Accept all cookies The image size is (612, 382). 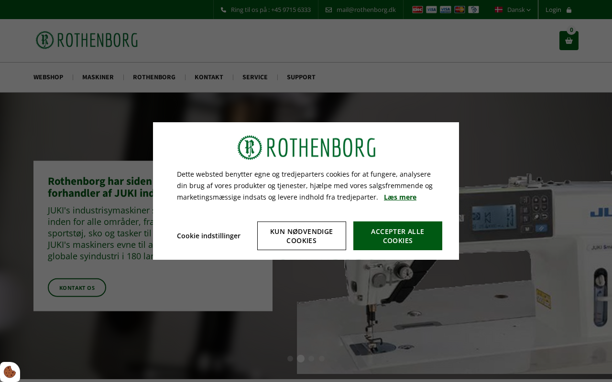pyautogui.click(x=398, y=236)
